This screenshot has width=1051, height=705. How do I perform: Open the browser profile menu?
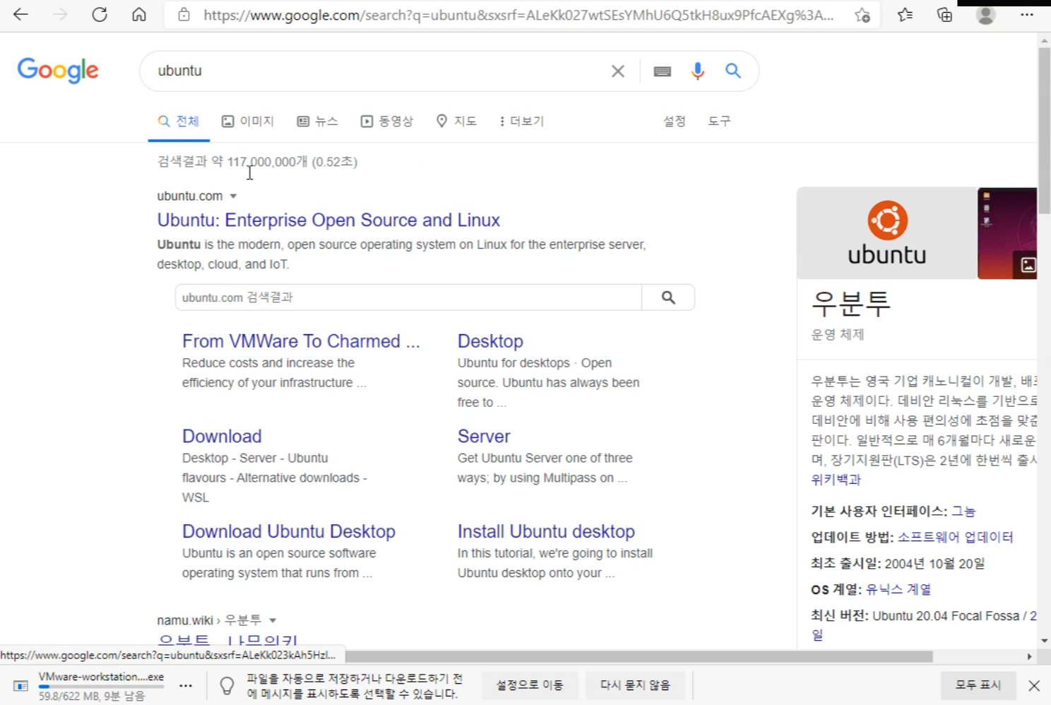coord(985,15)
